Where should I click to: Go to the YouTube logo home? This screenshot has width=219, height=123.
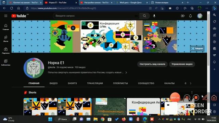(19, 16)
